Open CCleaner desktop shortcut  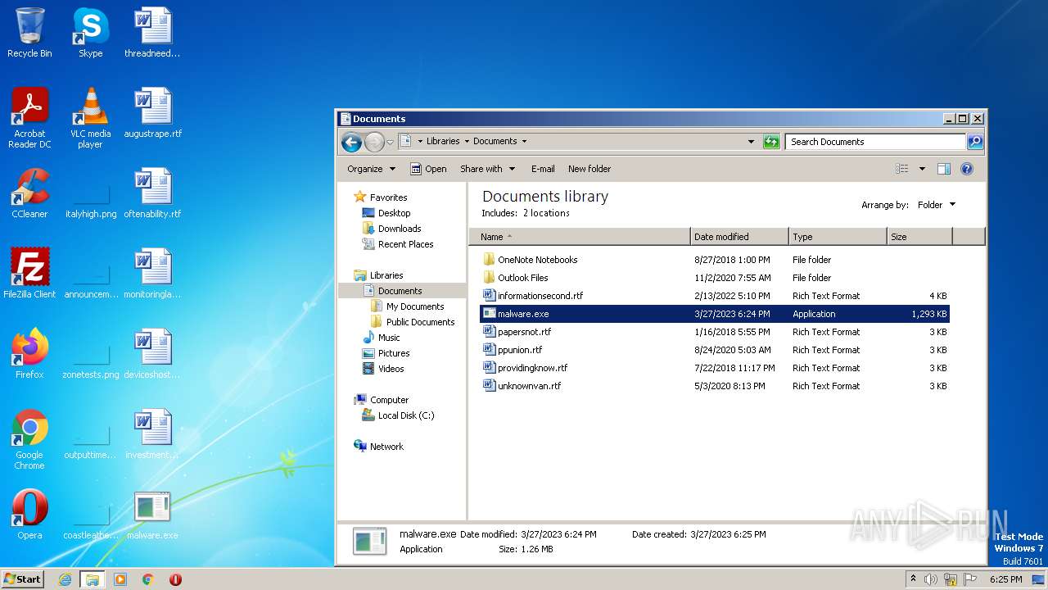[x=29, y=193]
